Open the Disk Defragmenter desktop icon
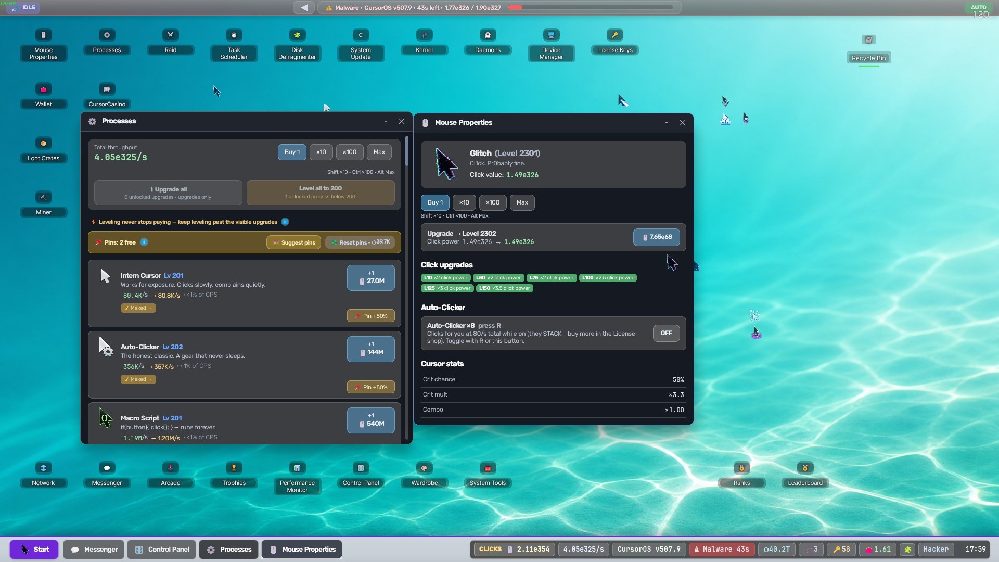999x562 pixels. [297, 45]
